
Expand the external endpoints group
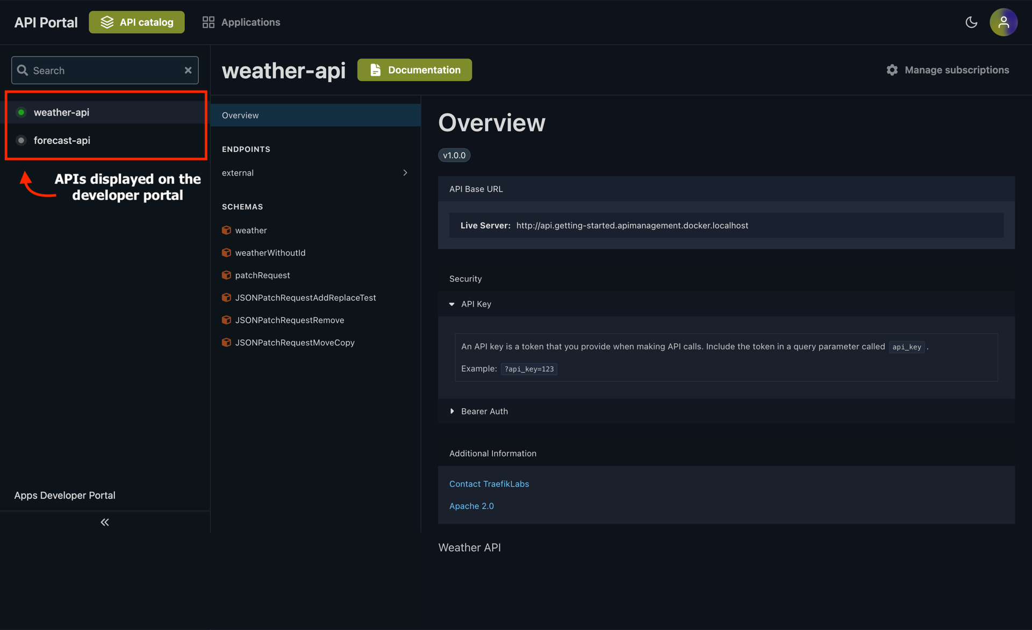[x=316, y=172]
